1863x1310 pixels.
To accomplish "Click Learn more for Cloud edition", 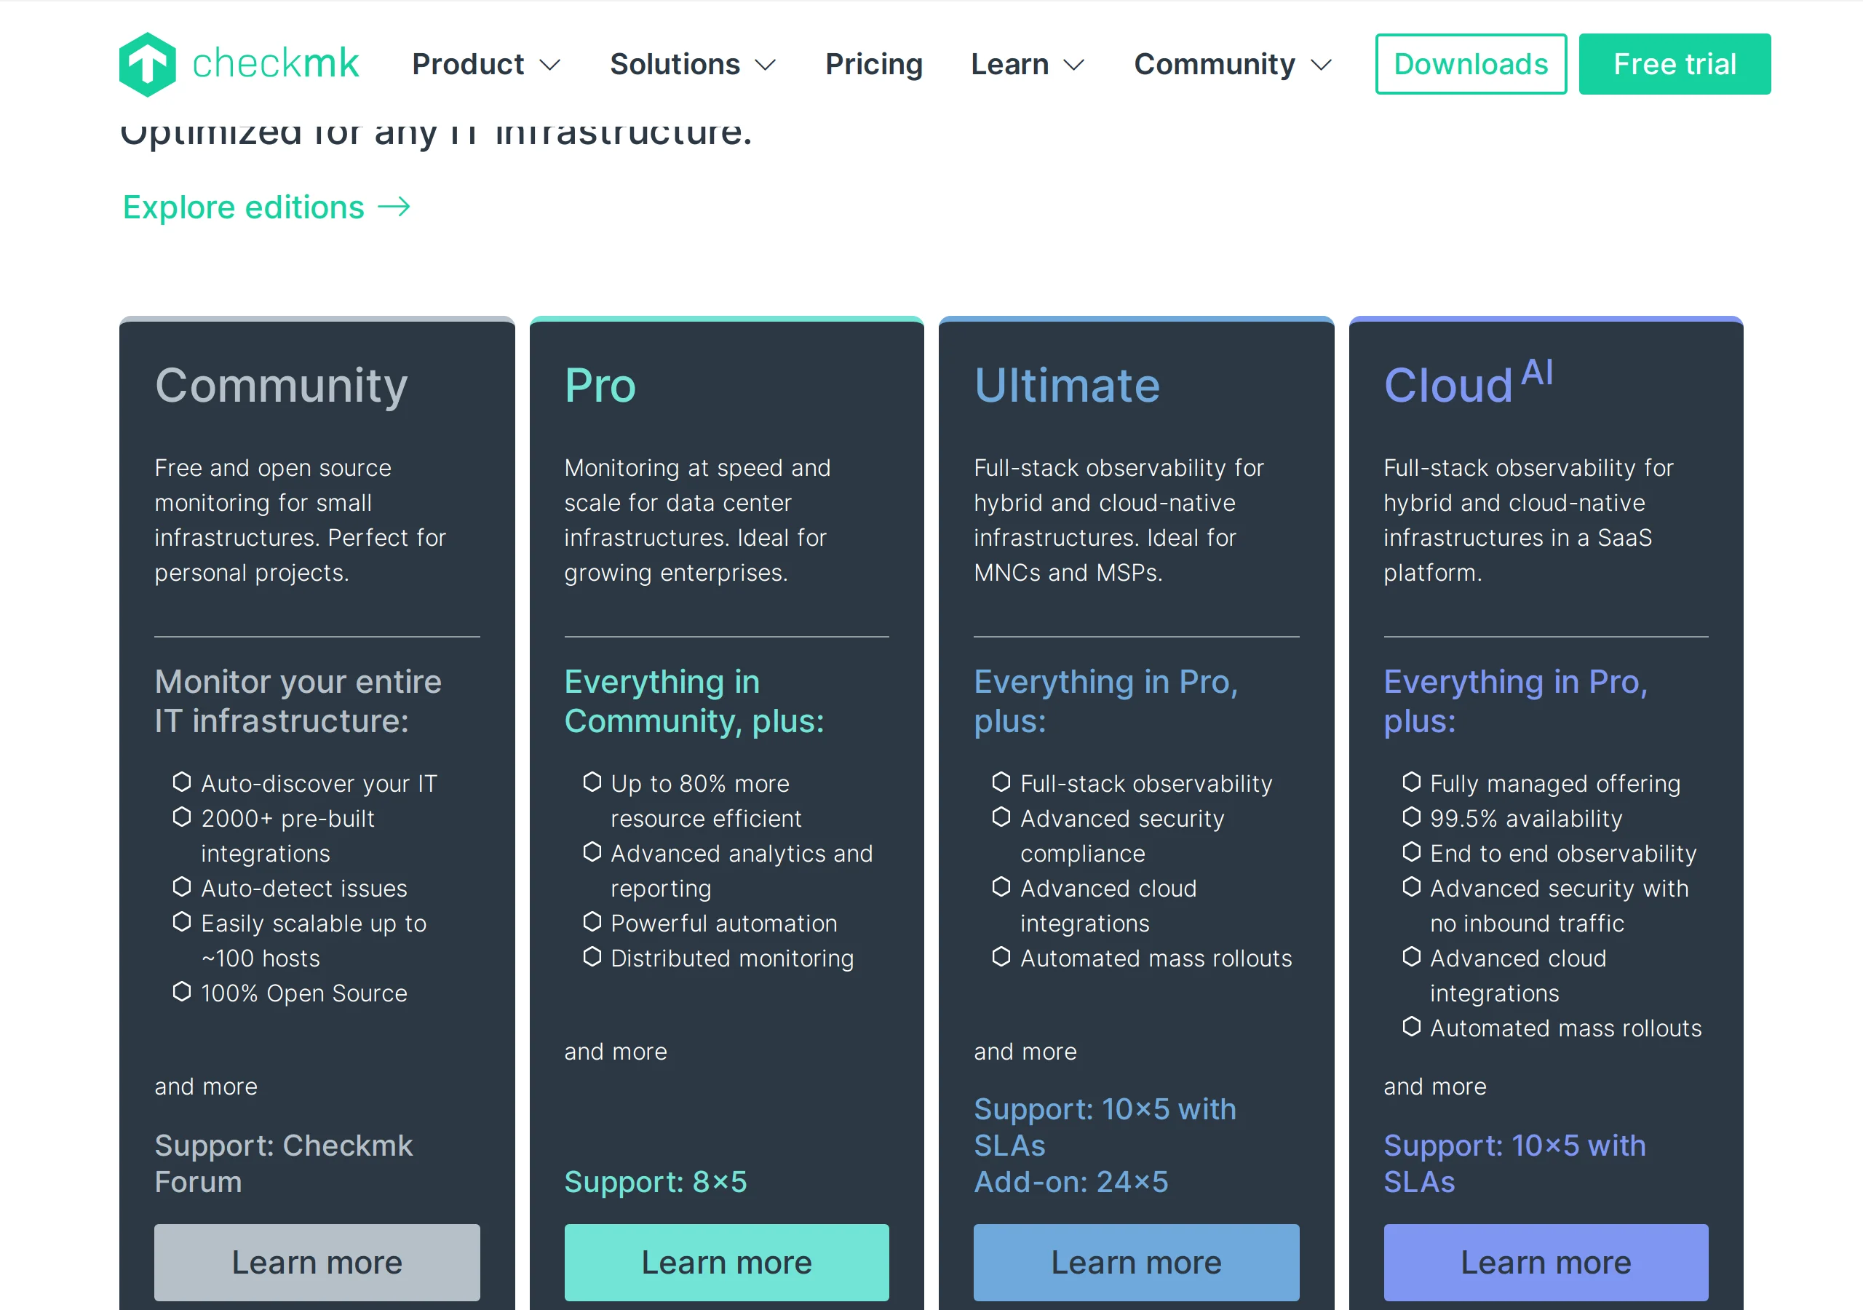I will 1546,1262.
